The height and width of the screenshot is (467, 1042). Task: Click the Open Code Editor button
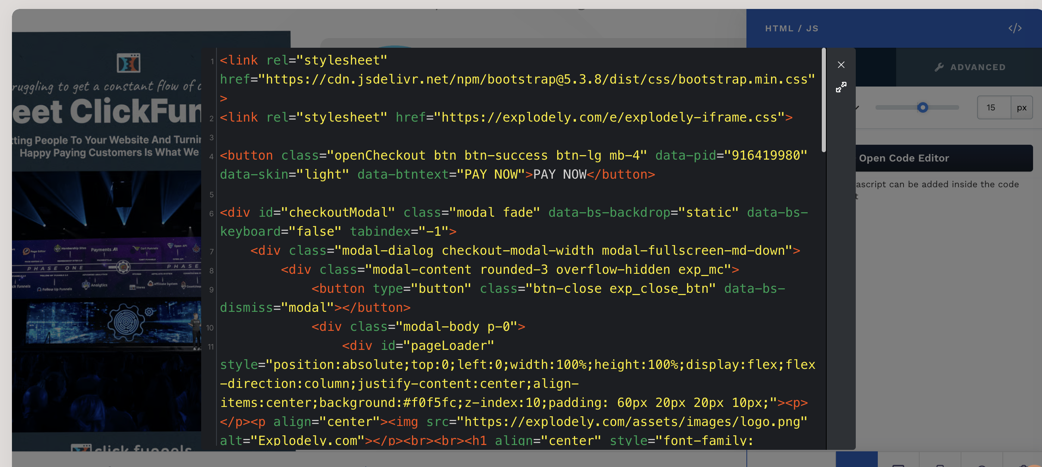click(944, 158)
